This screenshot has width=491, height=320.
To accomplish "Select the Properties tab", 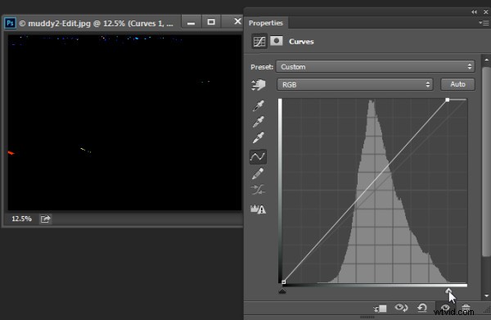I will 265,23.
